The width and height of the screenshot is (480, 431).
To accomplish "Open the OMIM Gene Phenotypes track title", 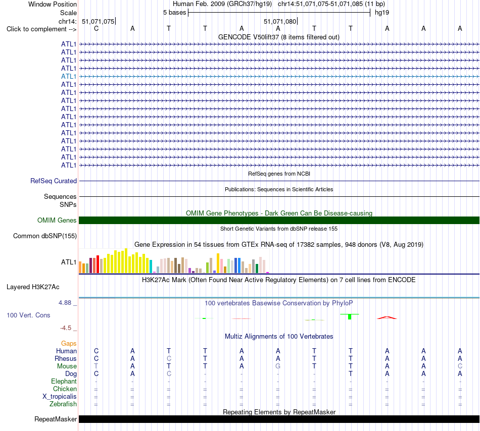I will click(x=279, y=213).
